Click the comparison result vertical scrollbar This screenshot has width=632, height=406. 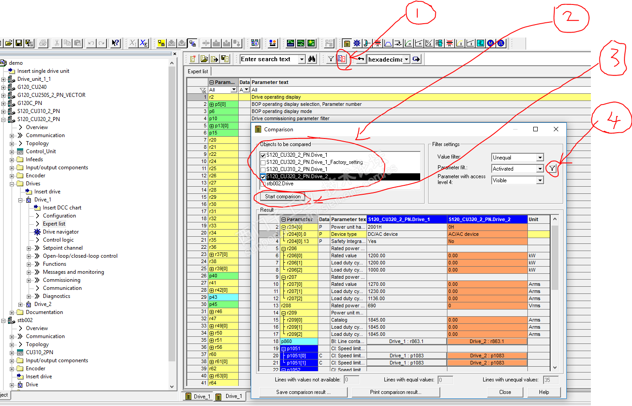pos(555,313)
